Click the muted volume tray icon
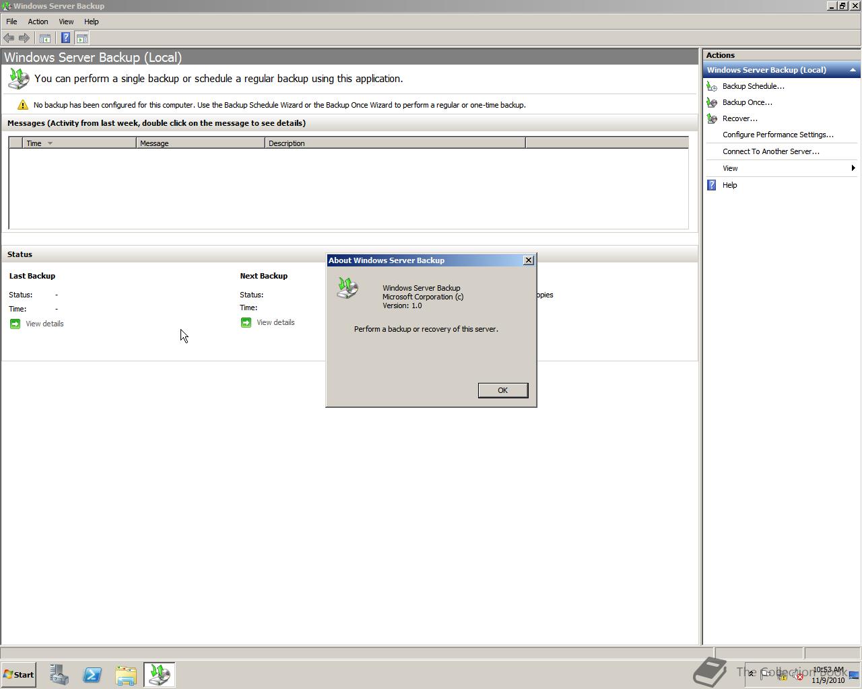The height and width of the screenshot is (689, 862). (797, 675)
